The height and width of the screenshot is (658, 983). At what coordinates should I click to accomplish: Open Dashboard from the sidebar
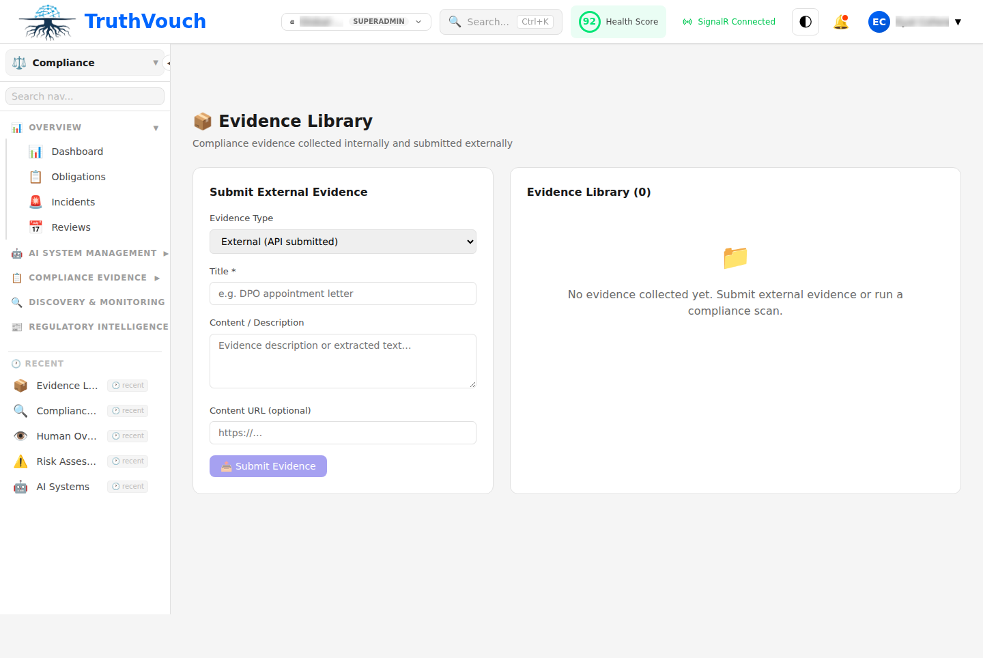click(77, 152)
